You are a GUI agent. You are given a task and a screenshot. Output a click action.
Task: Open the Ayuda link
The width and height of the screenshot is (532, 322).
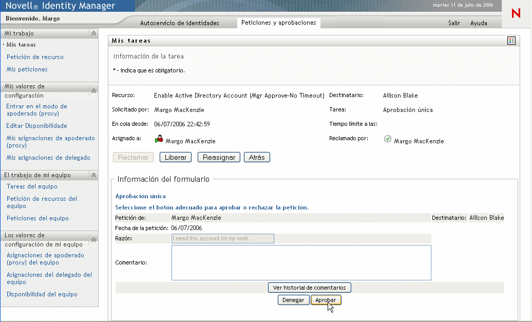click(479, 23)
